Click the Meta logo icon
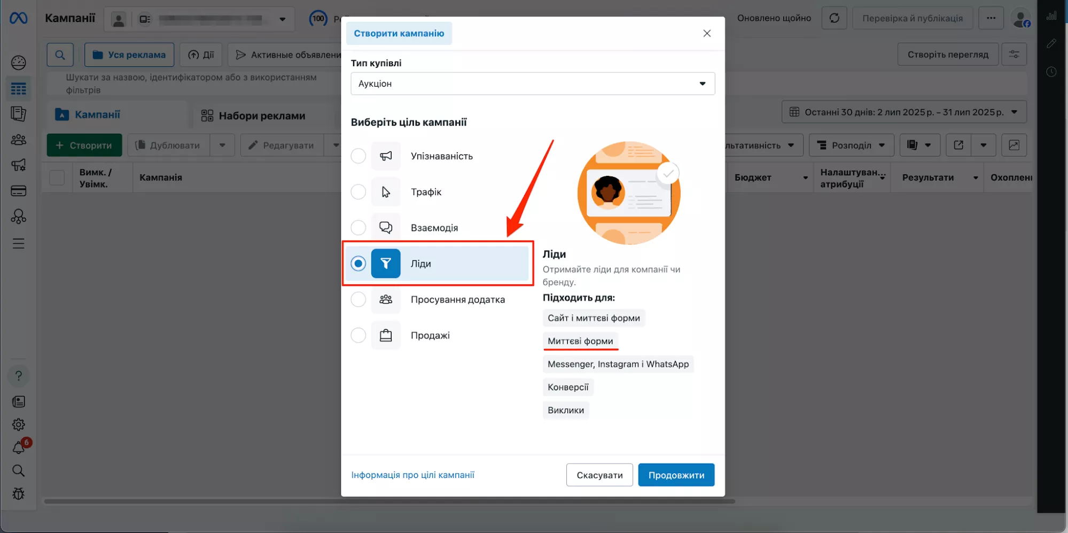Image resolution: width=1068 pixels, height=533 pixels. (x=18, y=18)
